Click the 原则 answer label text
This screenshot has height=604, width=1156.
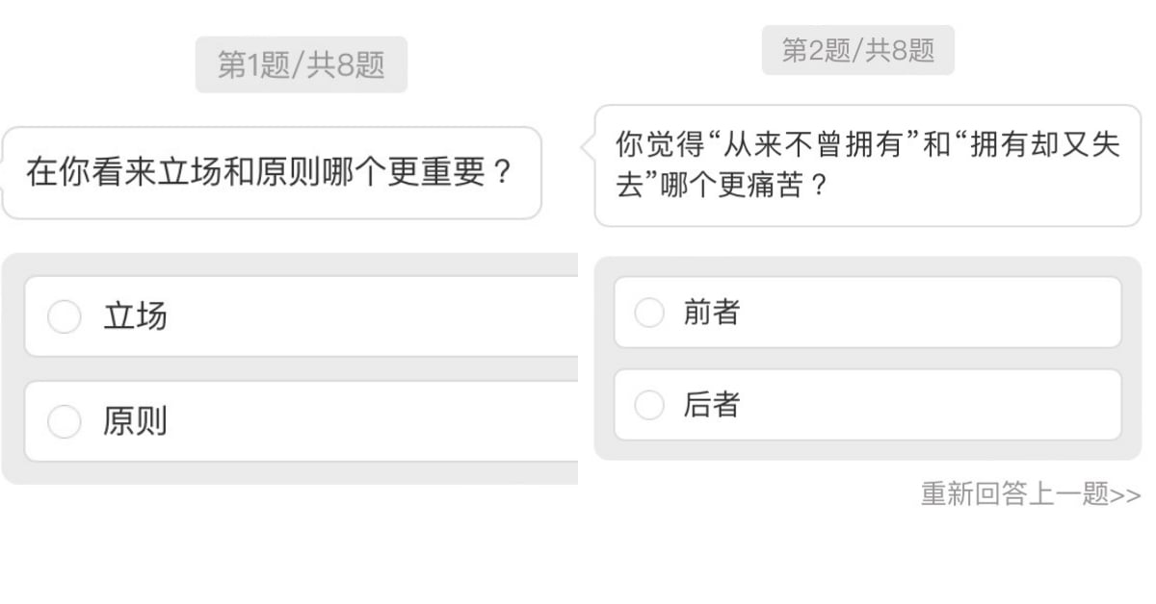(x=135, y=421)
